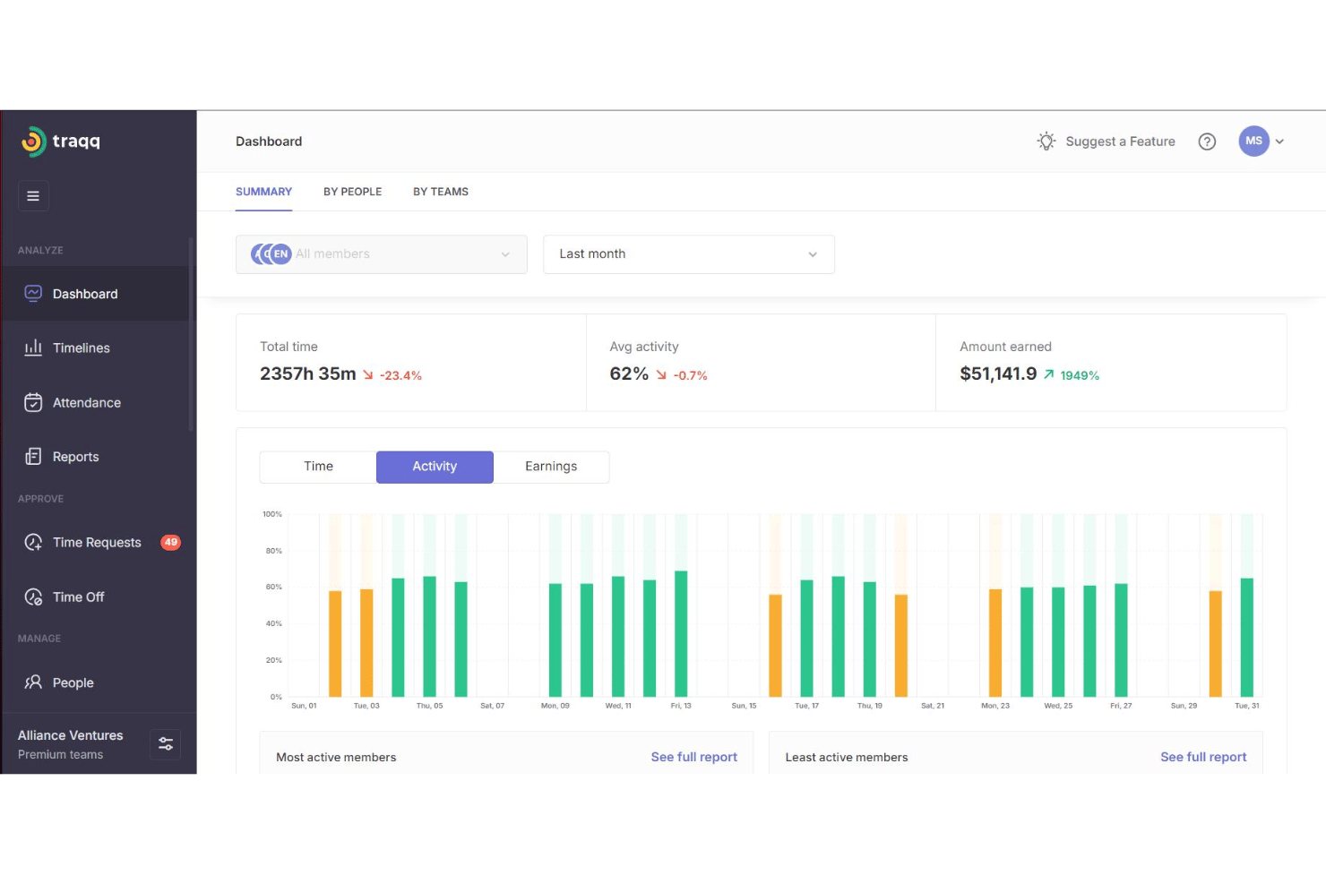Expand the user account menu chevron

point(1279,142)
